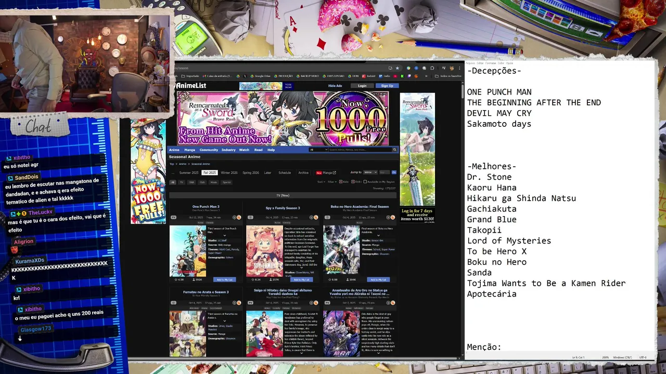Click the members icon under One Punch Man 3
666x374 pixels.
194,279
